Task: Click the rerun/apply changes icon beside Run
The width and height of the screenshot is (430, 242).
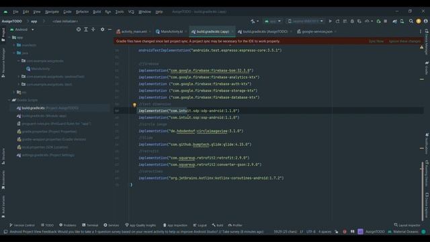Action: pyautogui.click(x=337, y=21)
